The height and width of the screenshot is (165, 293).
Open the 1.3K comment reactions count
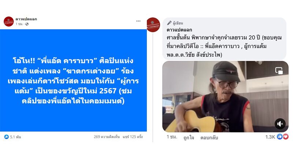pos(270,137)
